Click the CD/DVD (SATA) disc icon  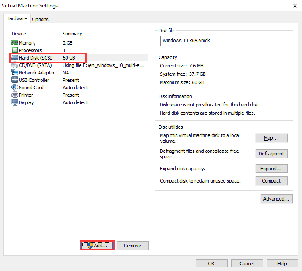pos(15,65)
